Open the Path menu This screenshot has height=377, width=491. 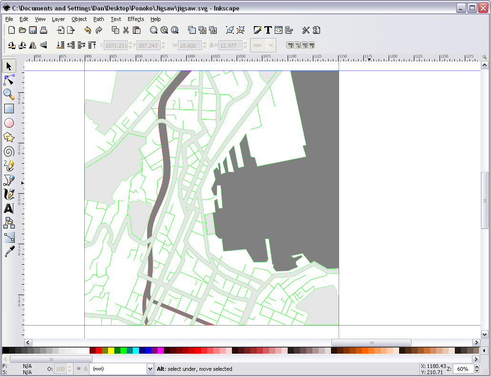tap(98, 19)
